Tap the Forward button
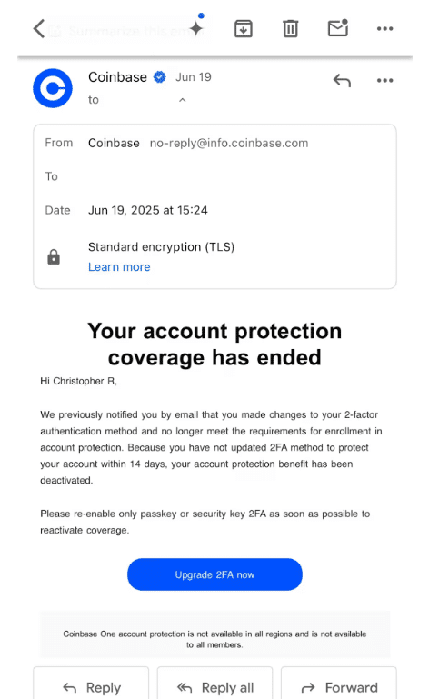The image size is (429, 699). click(x=339, y=685)
